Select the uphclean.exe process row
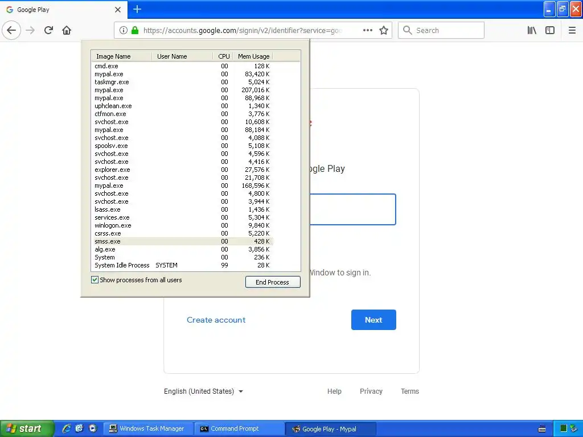The image size is (583, 437). 182,106
